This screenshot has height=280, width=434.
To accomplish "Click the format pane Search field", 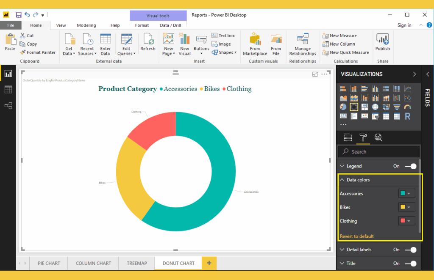I will (x=378, y=151).
